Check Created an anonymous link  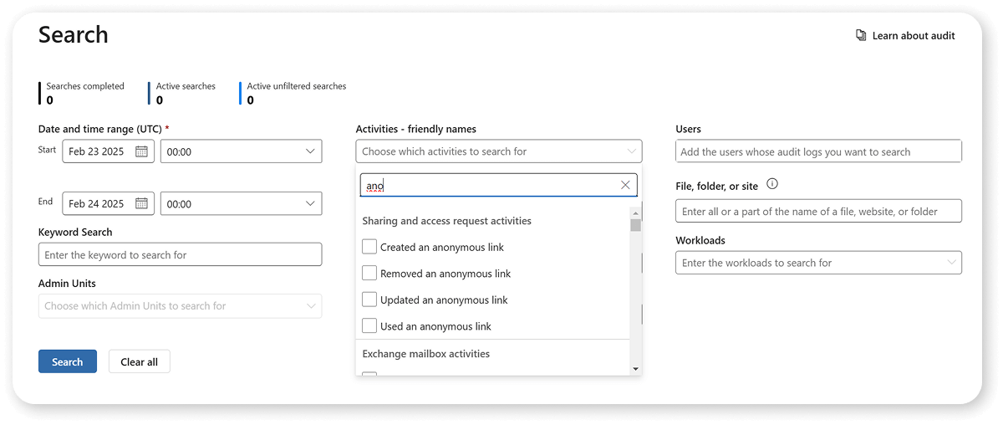coord(369,247)
